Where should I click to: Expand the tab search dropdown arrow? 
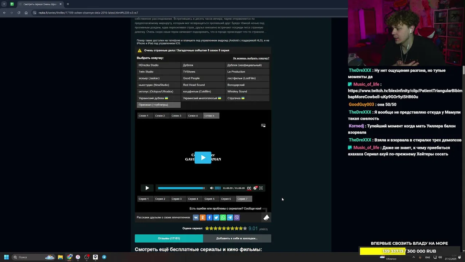coord(4,4)
